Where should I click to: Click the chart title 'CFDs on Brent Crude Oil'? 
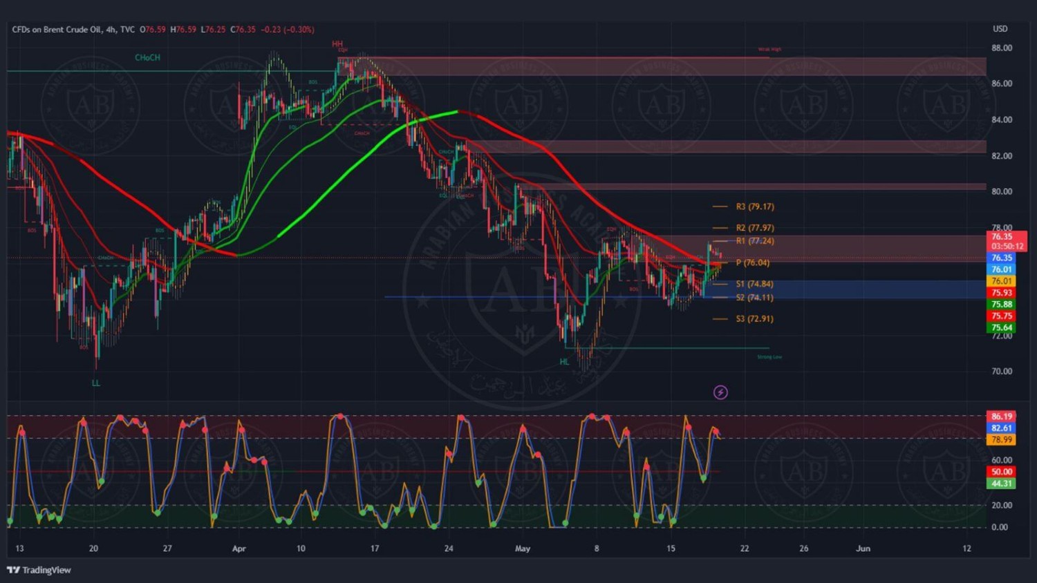click(x=57, y=30)
